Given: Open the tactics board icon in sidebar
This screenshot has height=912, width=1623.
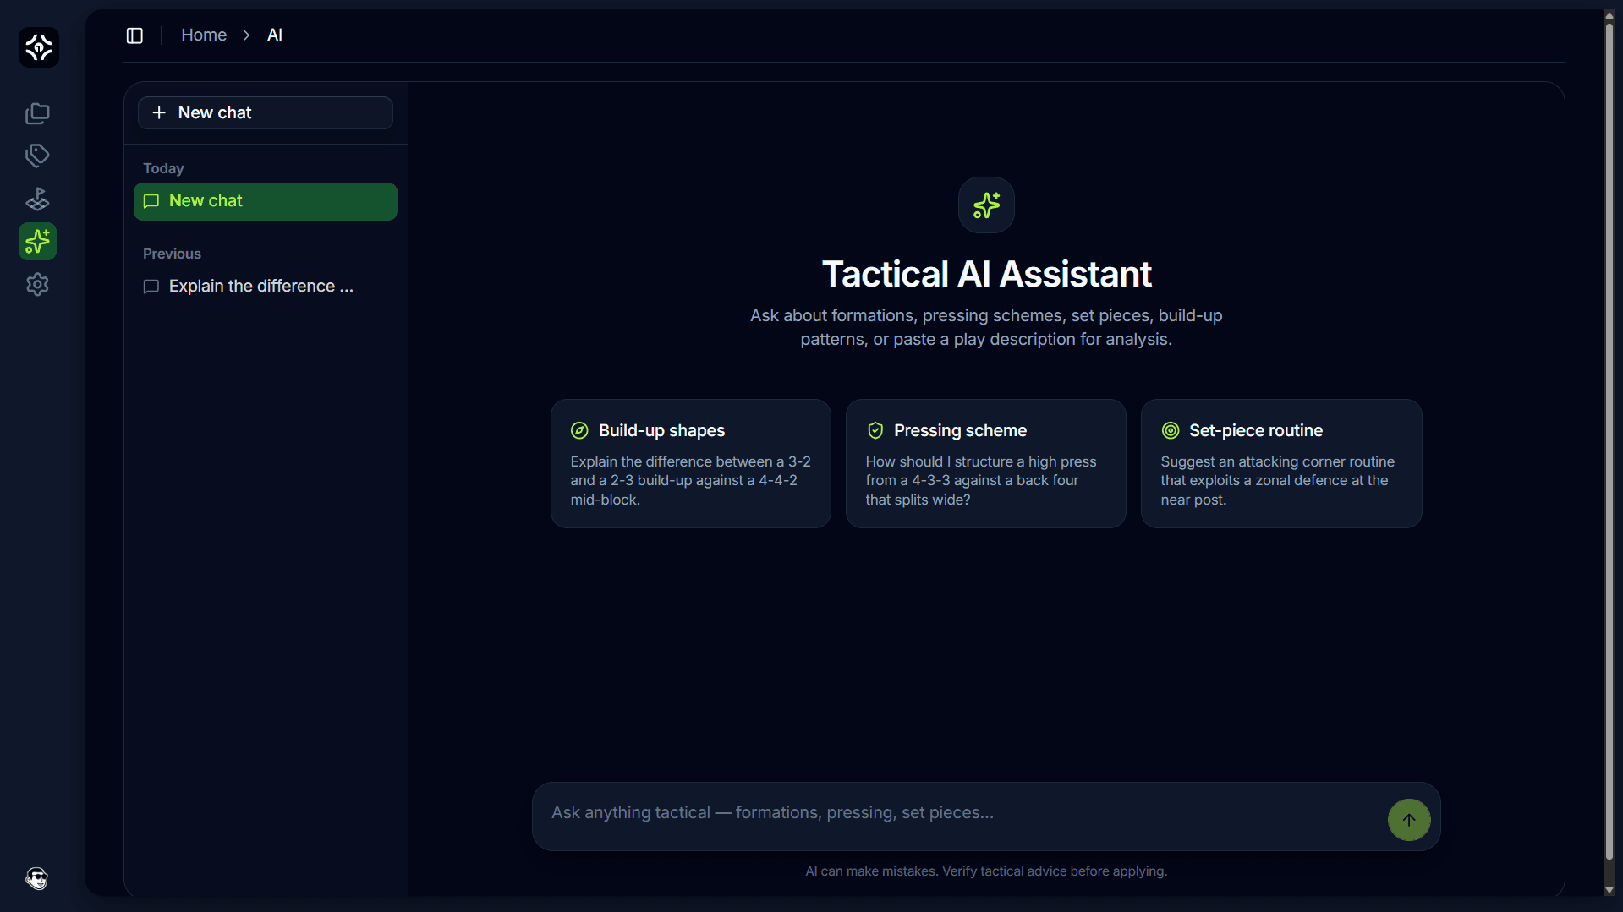Looking at the screenshot, I should tap(37, 199).
